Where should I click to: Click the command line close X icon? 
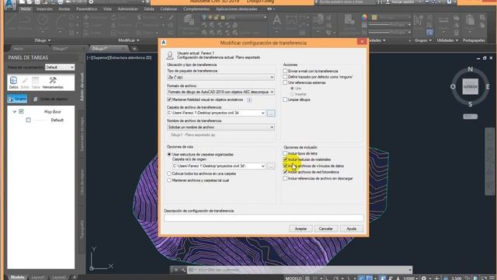click(x=176, y=270)
